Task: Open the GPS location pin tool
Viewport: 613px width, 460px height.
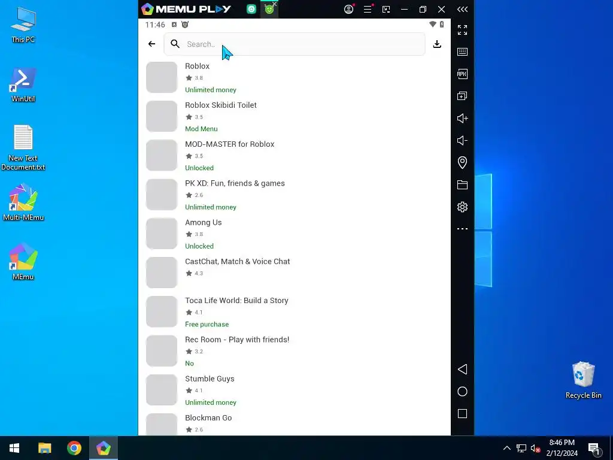Action: click(462, 162)
